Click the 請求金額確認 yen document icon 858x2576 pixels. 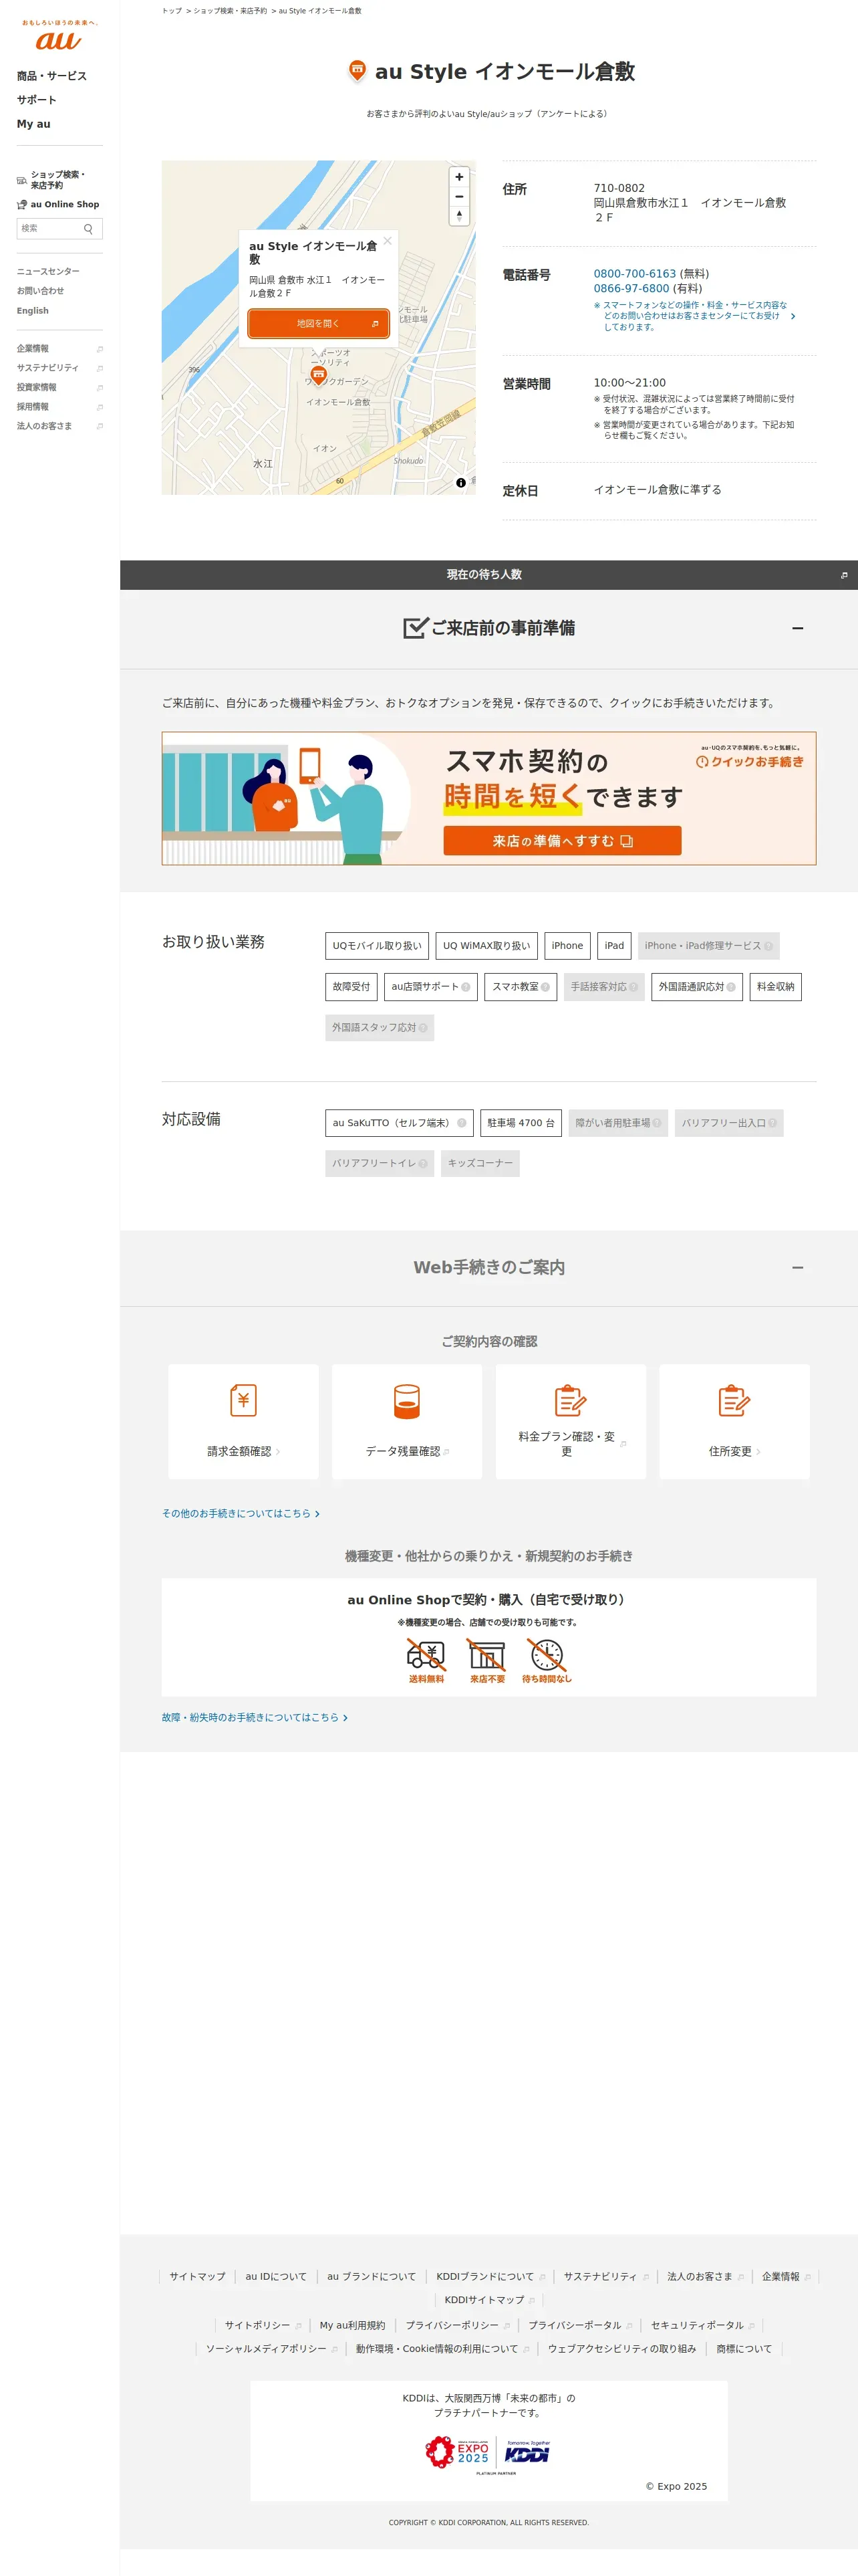point(244,1400)
